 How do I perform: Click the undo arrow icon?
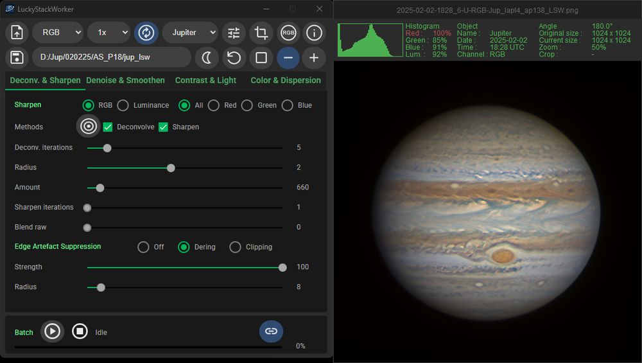tap(234, 58)
